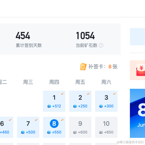Image resolution: width=145 pixels, height=145 pixels.
Task: Open the pink red-envelope card
Action: (137, 70)
